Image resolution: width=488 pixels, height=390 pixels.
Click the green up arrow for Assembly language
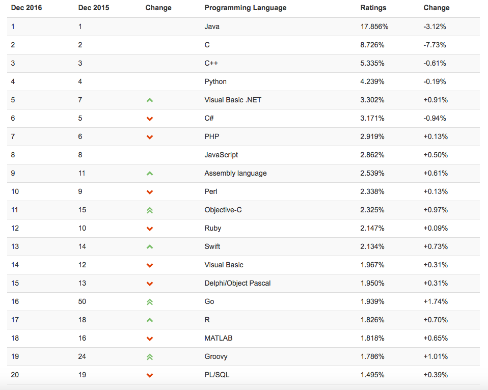click(150, 174)
